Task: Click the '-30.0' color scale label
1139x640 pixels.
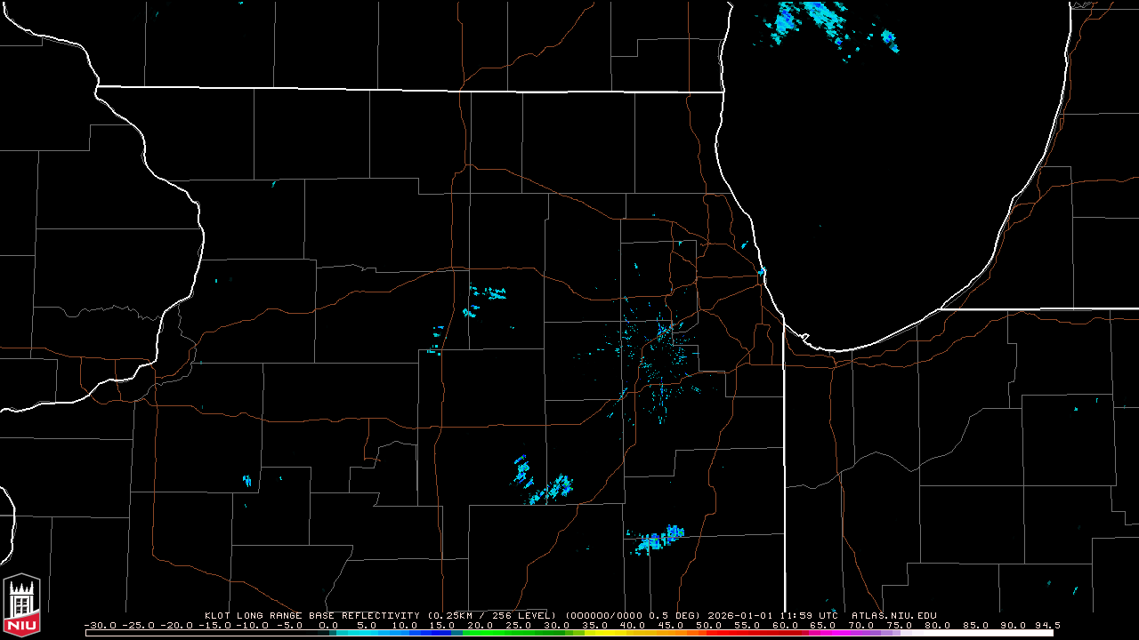Action: coord(101,625)
